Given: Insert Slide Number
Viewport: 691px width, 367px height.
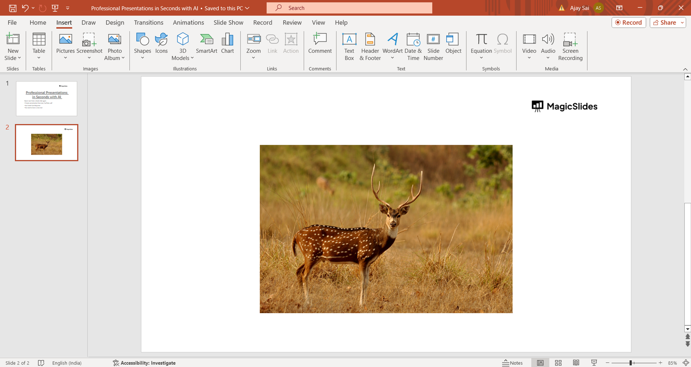Looking at the screenshot, I should [433, 47].
